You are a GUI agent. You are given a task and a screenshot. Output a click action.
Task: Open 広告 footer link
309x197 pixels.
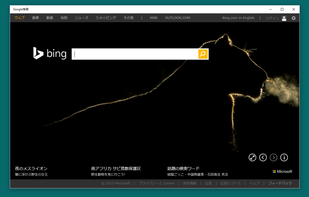click(x=208, y=183)
